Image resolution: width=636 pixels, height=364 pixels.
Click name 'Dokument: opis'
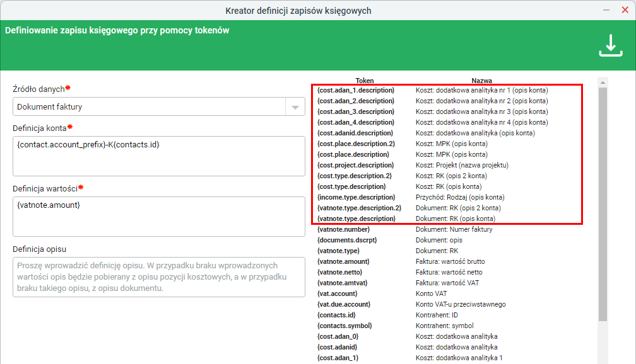pos(439,240)
